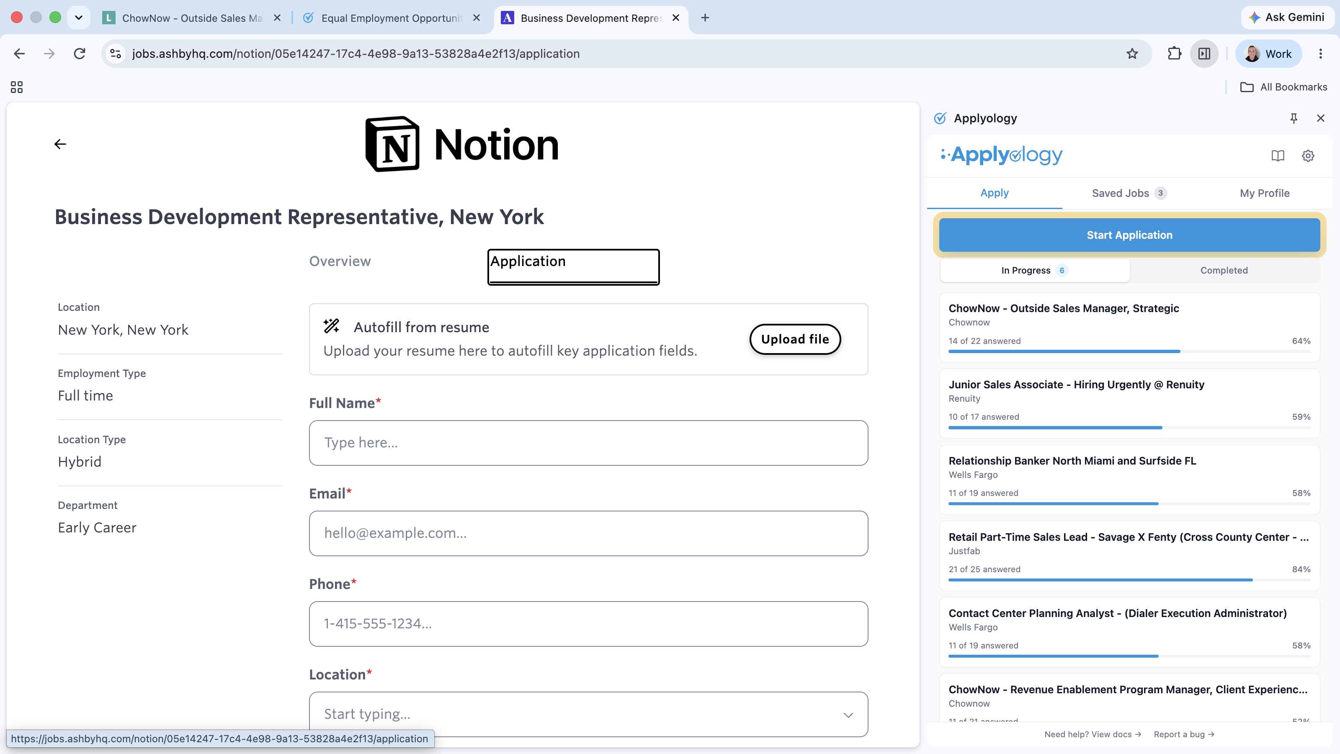Switch to the Overview tab
Image resolution: width=1340 pixels, height=754 pixels.
(x=340, y=261)
